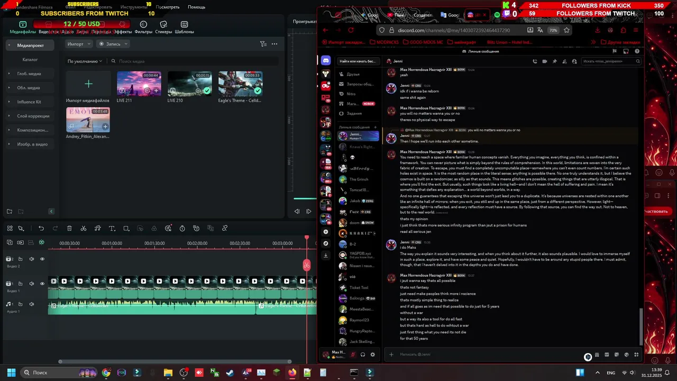Expand the Изобр. в видео section
This screenshot has width=677, height=381.
9,144
